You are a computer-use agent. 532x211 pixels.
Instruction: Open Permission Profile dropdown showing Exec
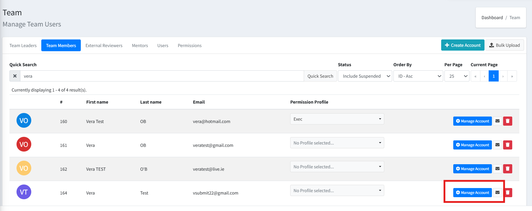(x=337, y=119)
